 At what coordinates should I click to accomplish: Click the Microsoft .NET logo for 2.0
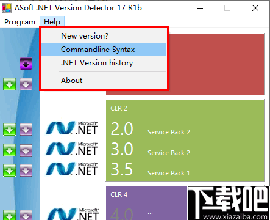[71, 128]
